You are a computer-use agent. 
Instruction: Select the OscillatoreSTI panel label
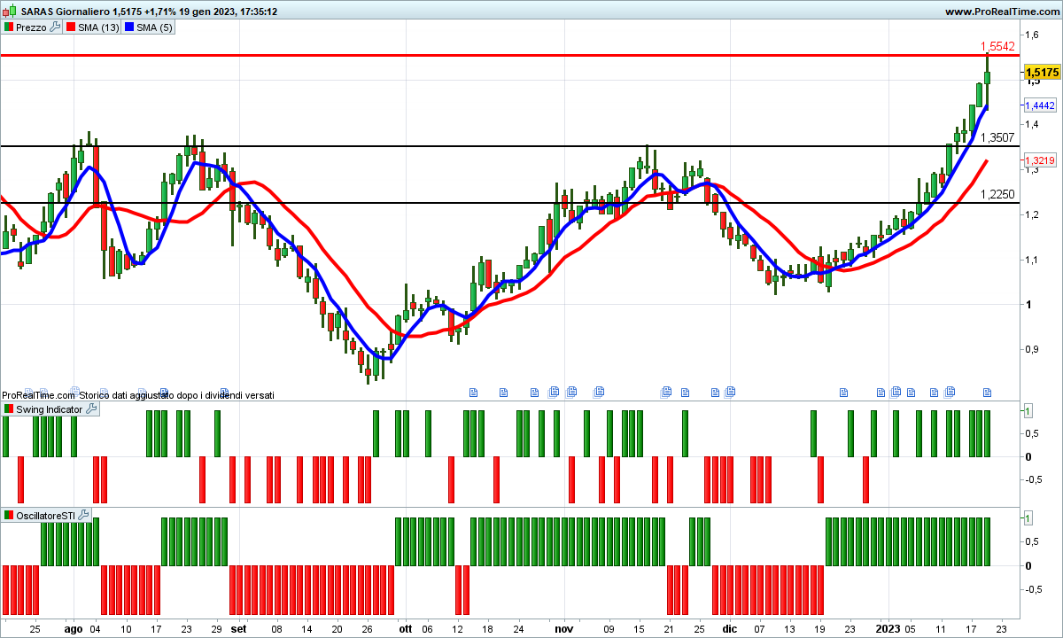click(x=46, y=515)
